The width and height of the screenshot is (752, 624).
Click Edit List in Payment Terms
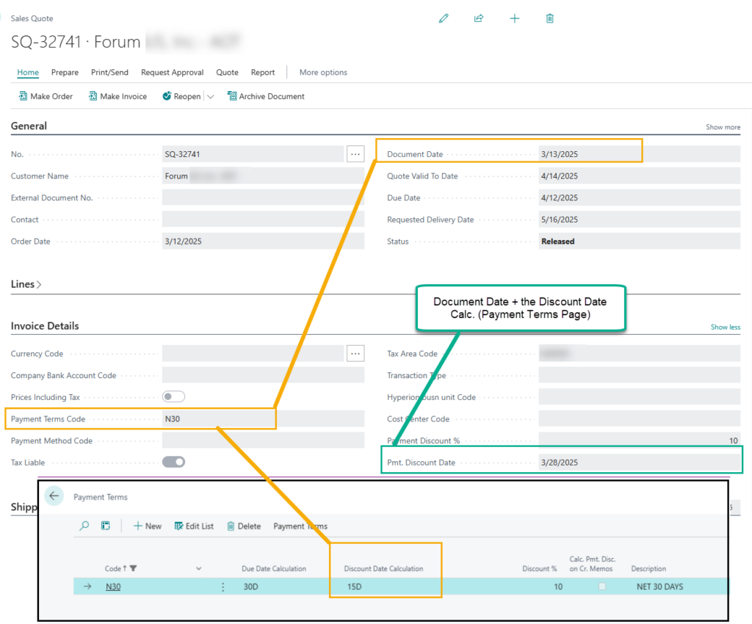(194, 526)
